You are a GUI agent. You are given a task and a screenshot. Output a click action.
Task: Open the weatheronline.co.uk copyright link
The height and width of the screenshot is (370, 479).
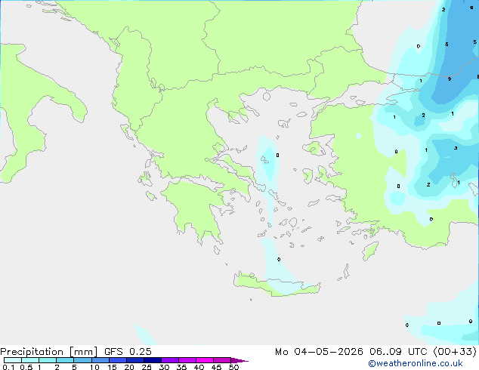tap(416, 363)
